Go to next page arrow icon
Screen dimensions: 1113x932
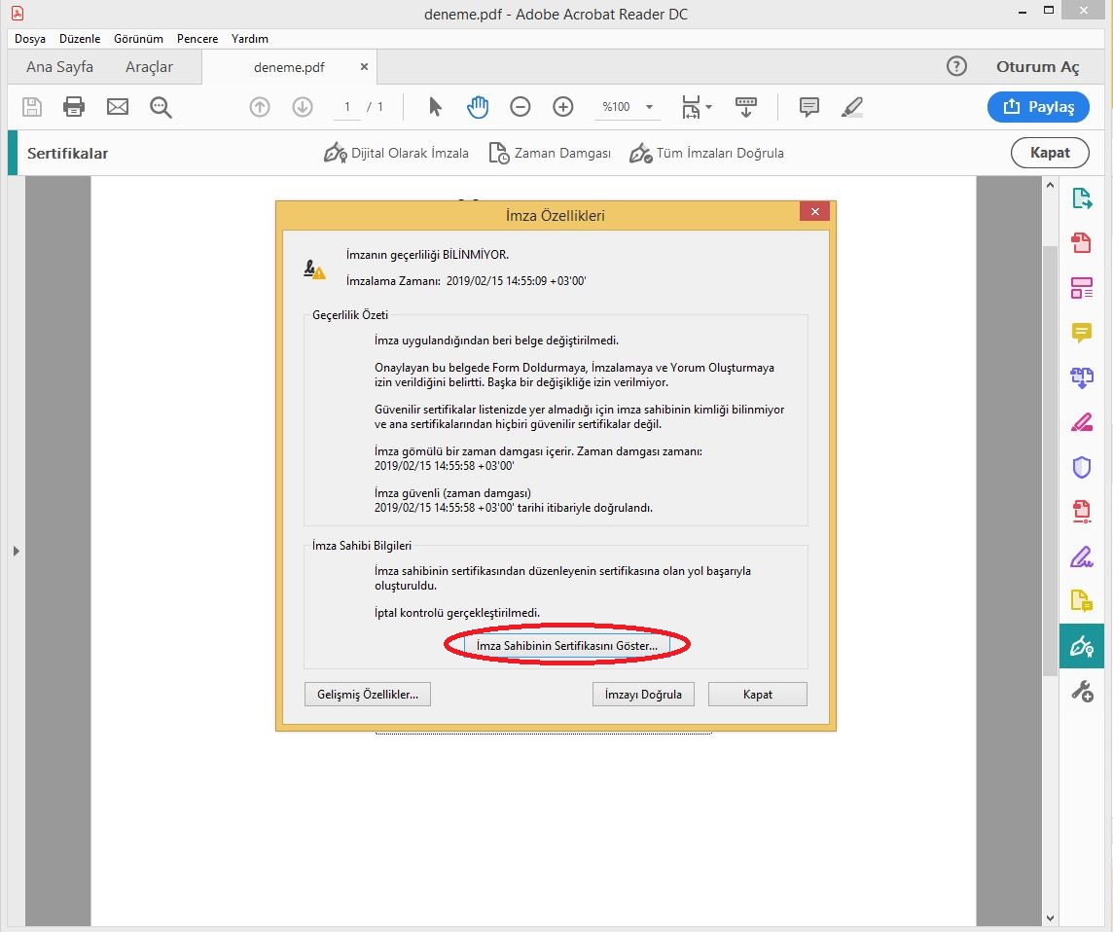coord(303,107)
